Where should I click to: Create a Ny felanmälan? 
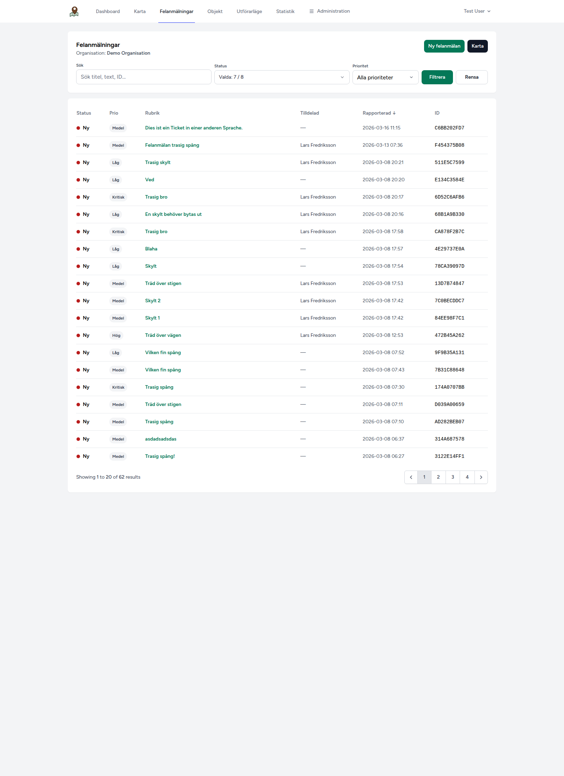click(x=444, y=46)
